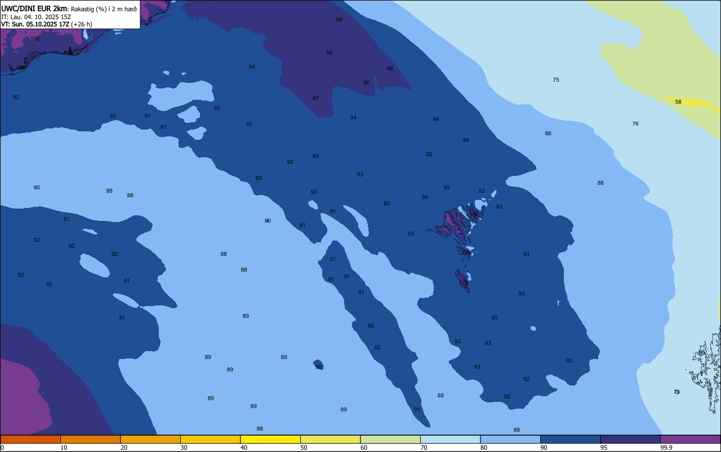Click the legend tick label 95
The width and height of the screenshot is (721, 452).
coord(604,447)
